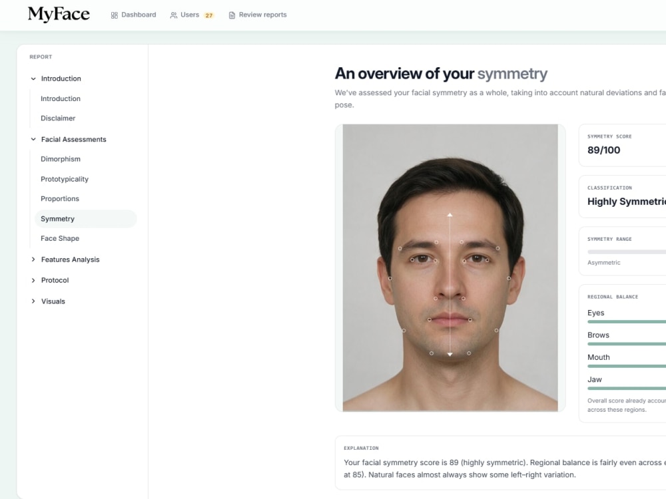The image size is (666, 499).
Task: Select the Introduction section heading
Action: 61,79
